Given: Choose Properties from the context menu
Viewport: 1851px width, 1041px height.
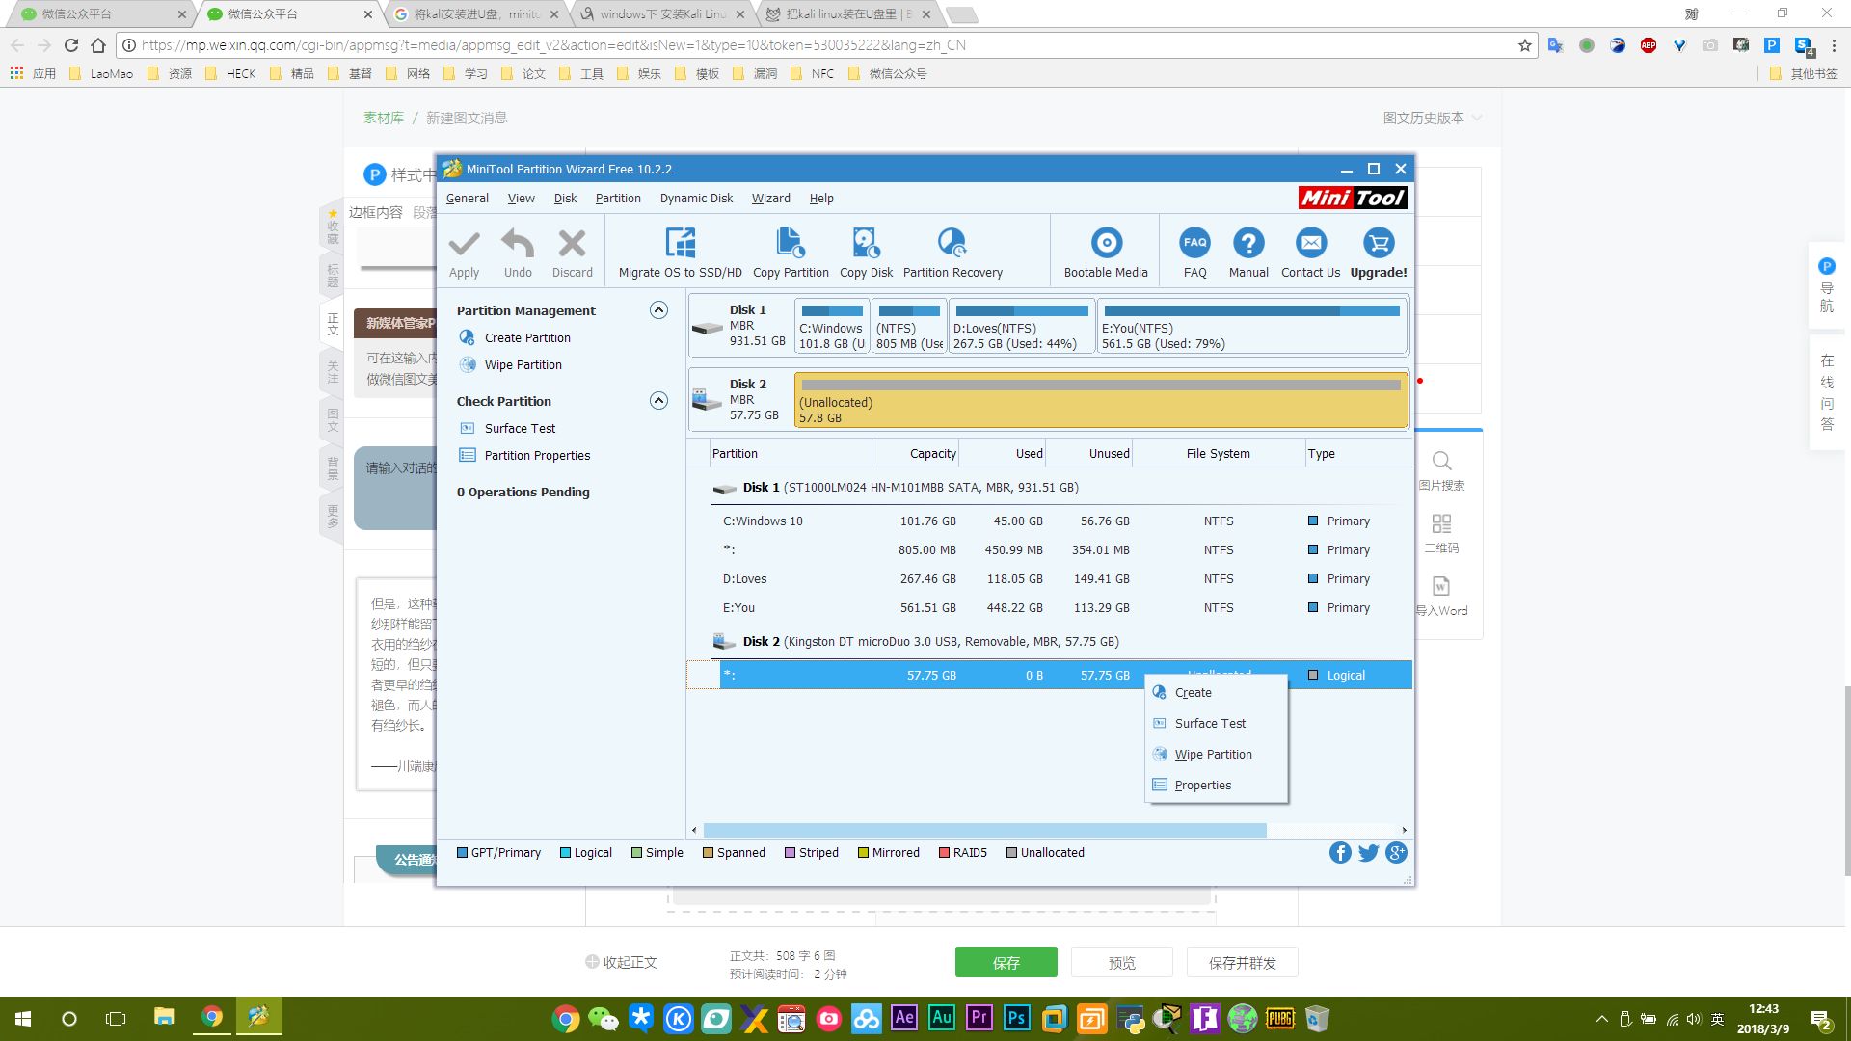Looking at the screenshot, I should tap(1217, 786).
